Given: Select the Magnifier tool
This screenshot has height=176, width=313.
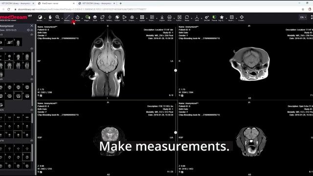Looking at the screenshot, I should pos(87,18).
